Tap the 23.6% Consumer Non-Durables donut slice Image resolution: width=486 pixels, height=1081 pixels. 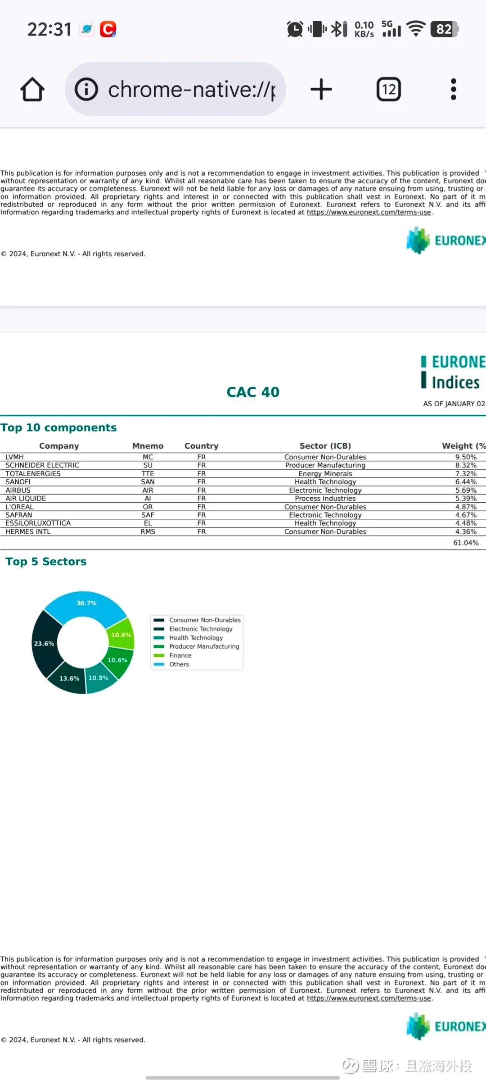[x=44, y=644]
